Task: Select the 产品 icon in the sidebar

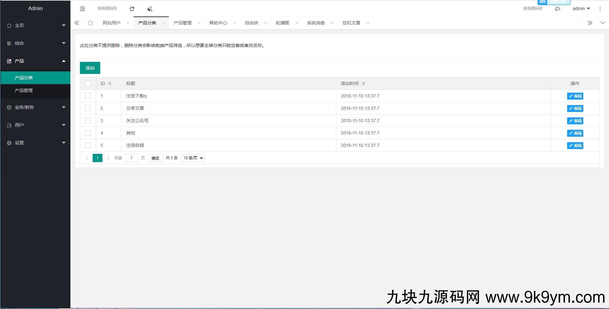Action: pyautogui.click(x=9, y=61)
